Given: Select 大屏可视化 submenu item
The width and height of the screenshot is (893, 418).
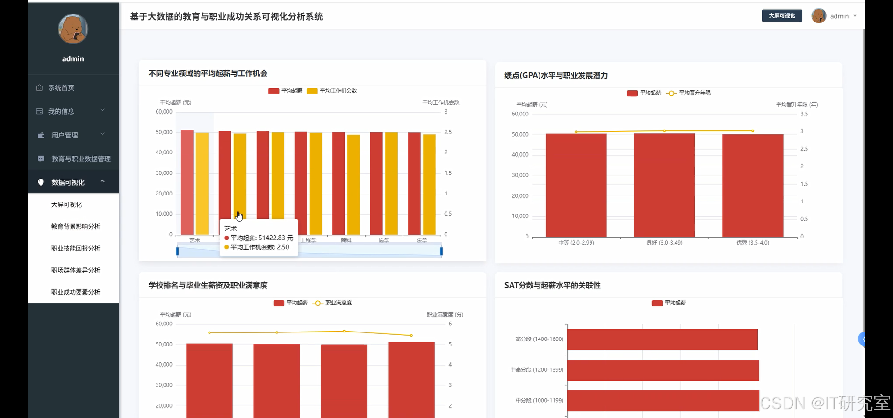Looking at the screenshot, I should pos(73,204).
